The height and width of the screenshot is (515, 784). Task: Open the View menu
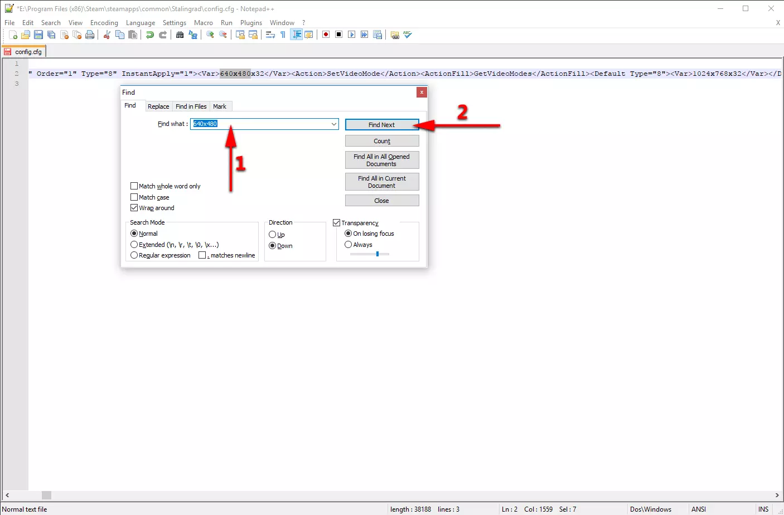[75, 23]
